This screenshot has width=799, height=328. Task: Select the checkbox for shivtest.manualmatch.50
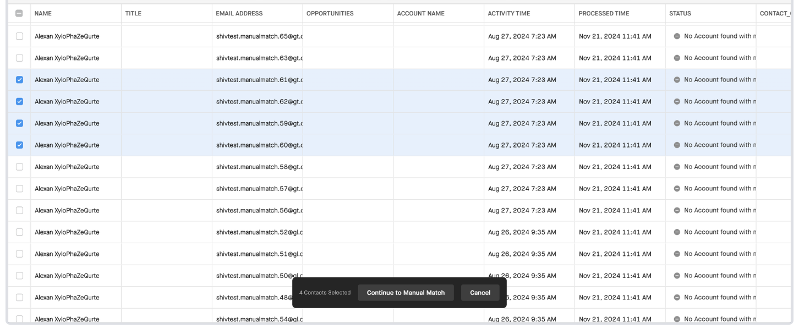pos(19,276)
